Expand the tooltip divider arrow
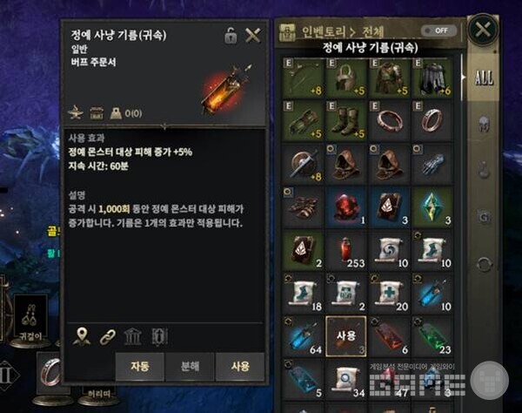The image size is (522, 413). click(x=164, y=126)
